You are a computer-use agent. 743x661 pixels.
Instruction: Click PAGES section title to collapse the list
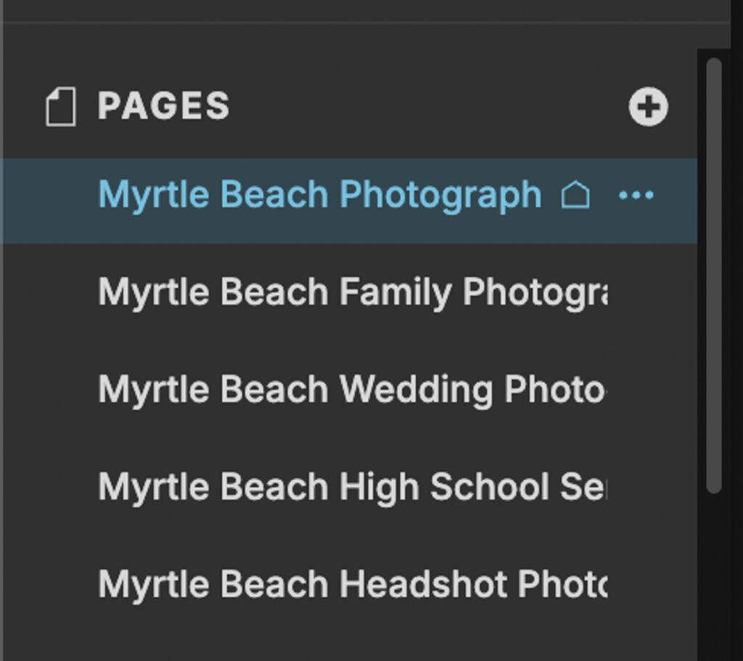coord(164,106)
